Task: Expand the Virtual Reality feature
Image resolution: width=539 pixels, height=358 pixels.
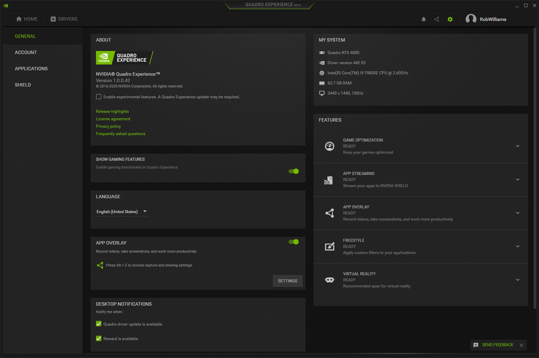Action: pos(518,280)
